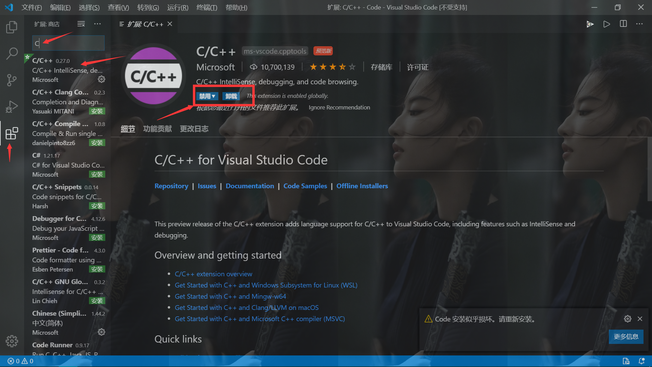Split the editor to the right
This screenshot has height=367, width=652.
pyautogui.click(x=623, y=24)
